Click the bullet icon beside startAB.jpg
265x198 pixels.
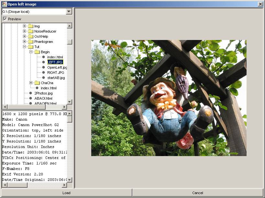[43, 78]
